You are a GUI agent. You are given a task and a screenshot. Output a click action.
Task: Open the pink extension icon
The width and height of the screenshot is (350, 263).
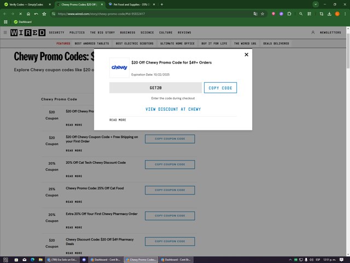(x=273, y=14)
